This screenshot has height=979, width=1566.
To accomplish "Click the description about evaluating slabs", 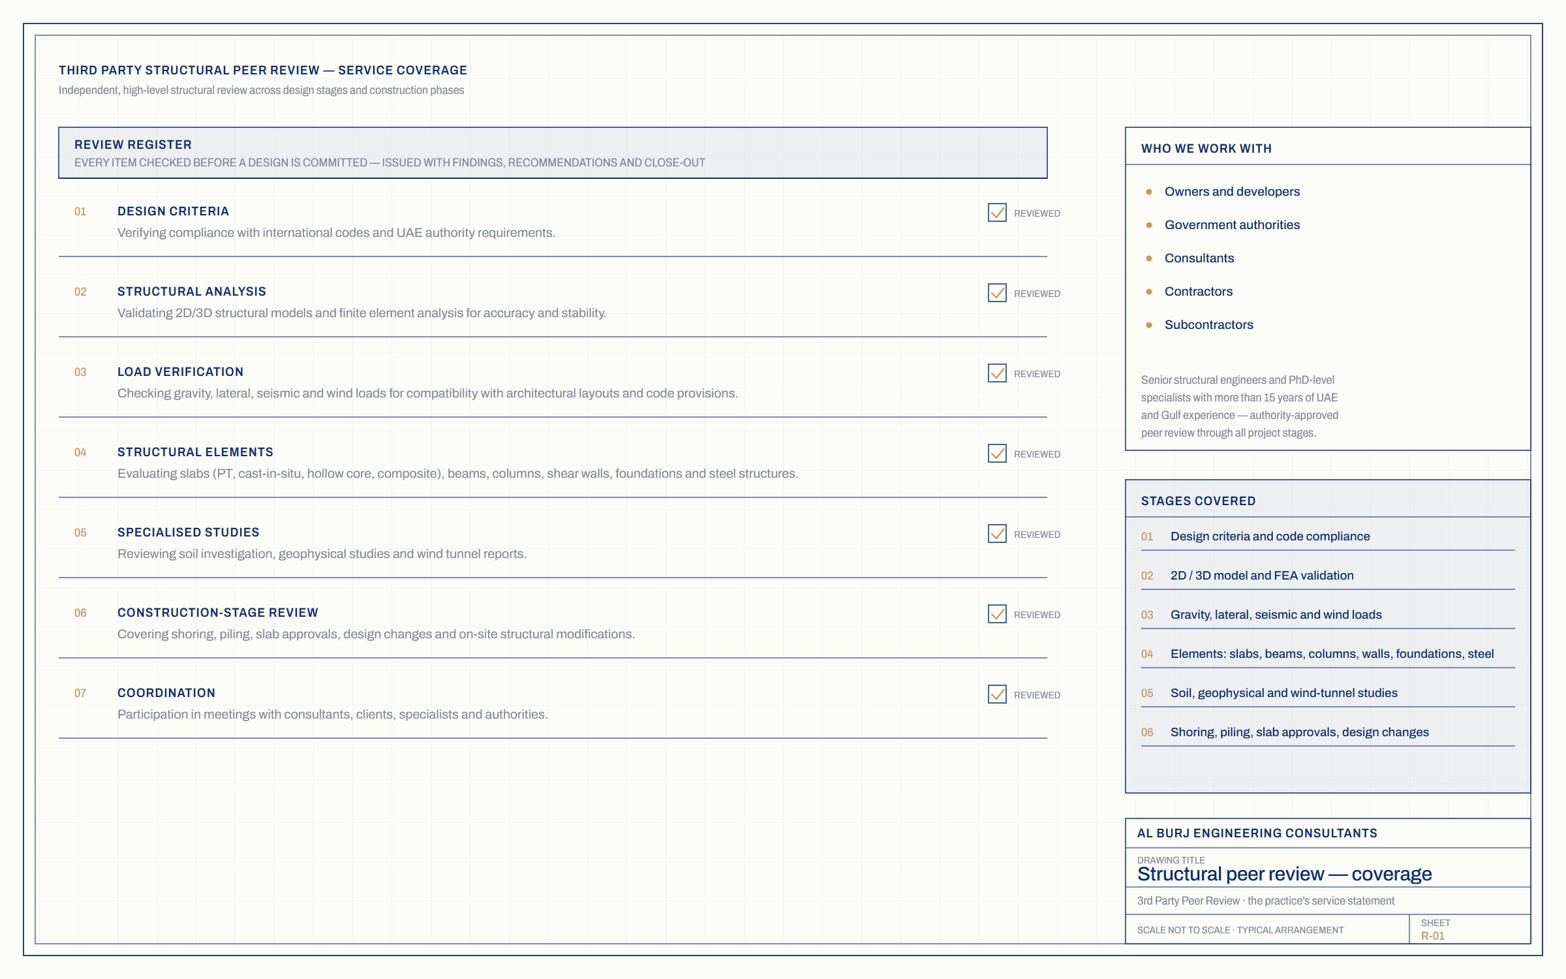I will click(x=457, y=474).
